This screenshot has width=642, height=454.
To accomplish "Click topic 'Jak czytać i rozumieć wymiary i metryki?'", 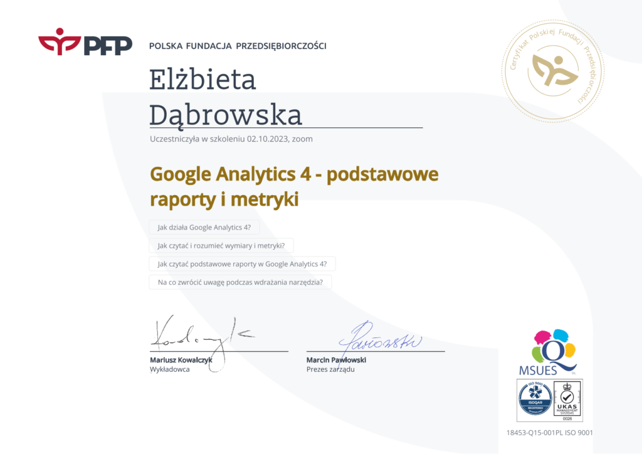I will [x=221, y=246].
